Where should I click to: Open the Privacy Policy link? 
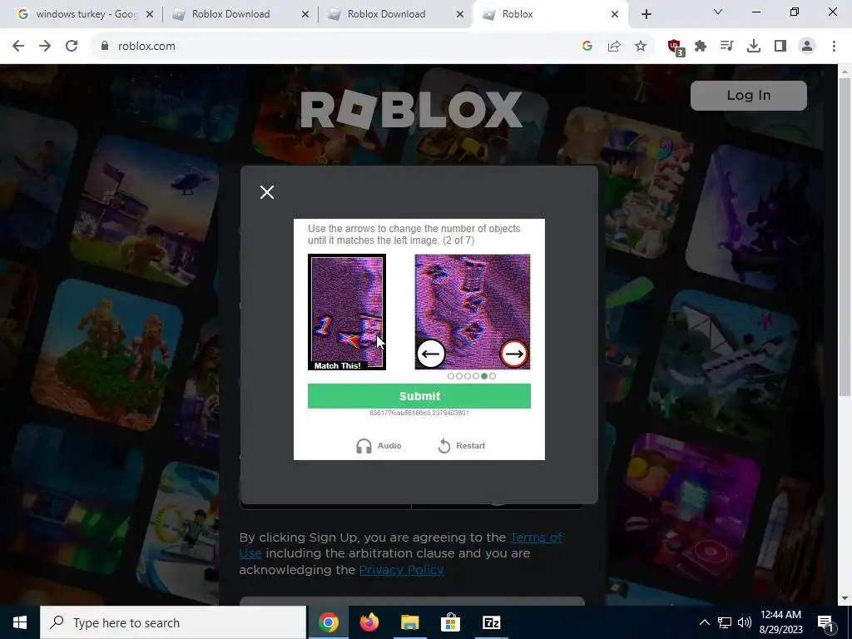[402, 569]
